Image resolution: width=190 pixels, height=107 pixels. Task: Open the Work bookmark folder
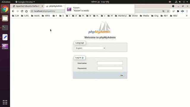[x=35, y=16]
